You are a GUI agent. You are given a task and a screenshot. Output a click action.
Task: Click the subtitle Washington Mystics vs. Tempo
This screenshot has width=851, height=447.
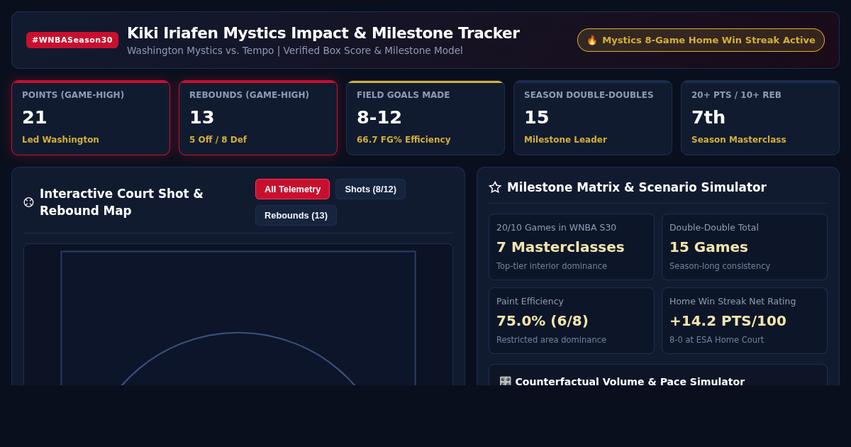pyautogui.click(x=295, y=50)
